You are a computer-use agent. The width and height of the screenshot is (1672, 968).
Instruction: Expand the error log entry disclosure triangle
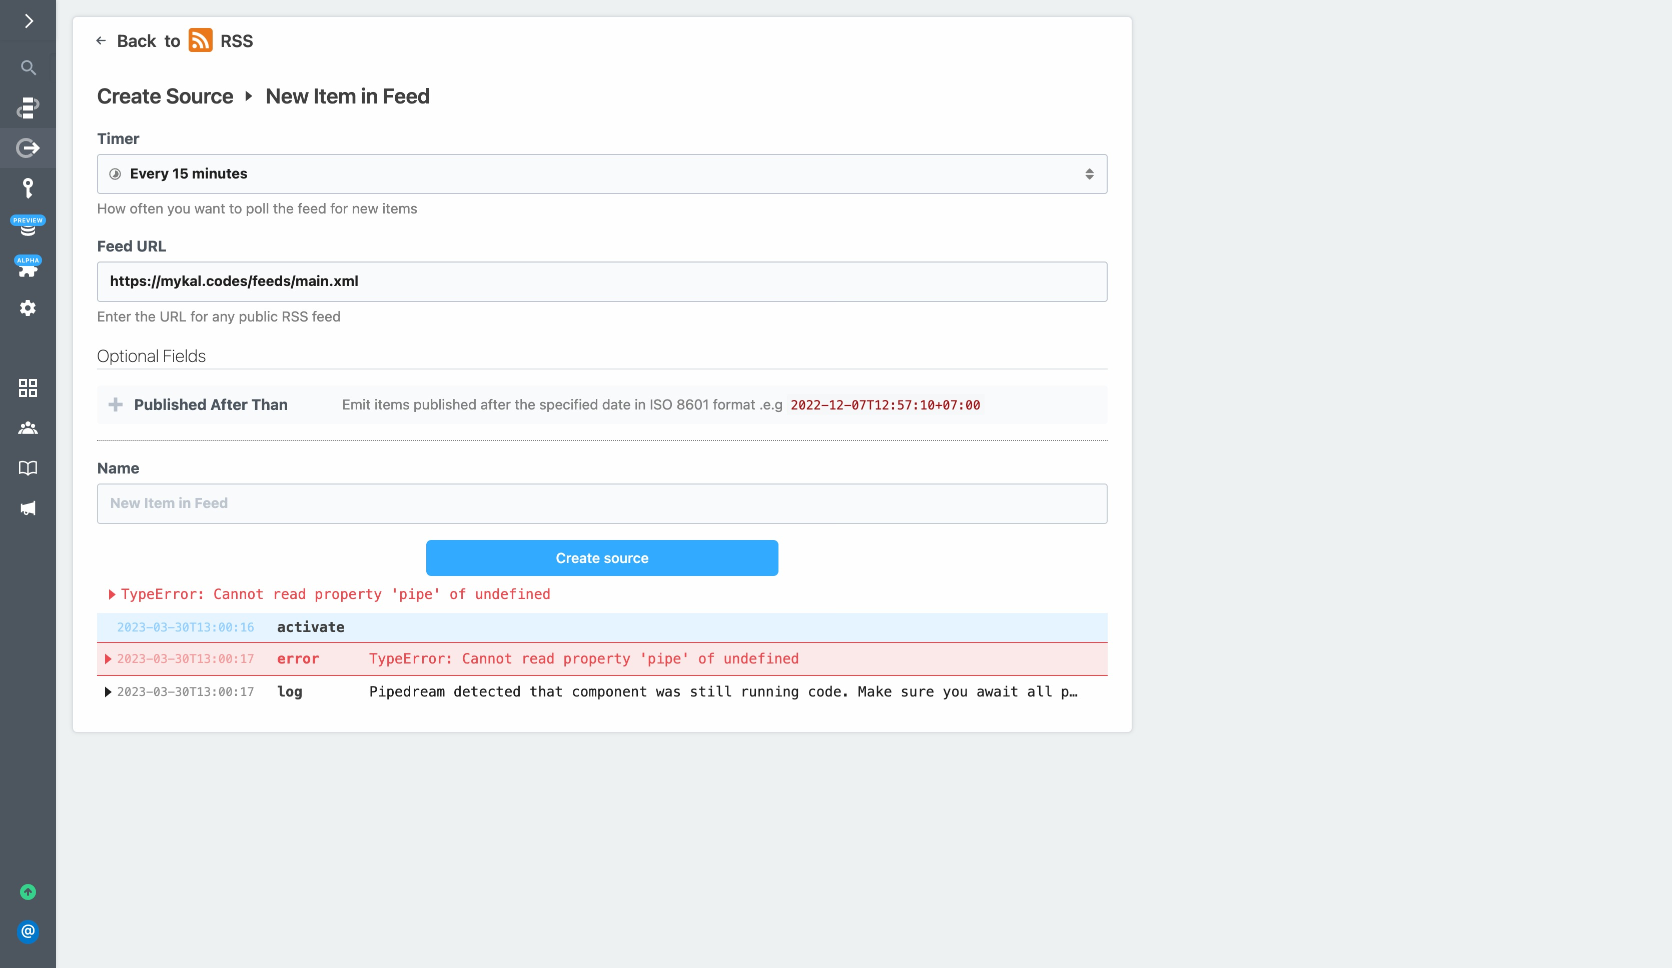tap(108, 659)
